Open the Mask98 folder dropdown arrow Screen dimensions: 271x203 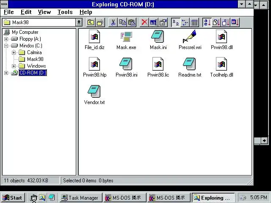(79, 22)
